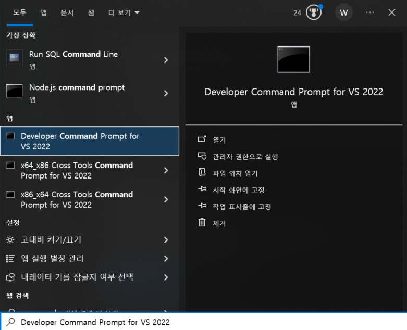Click the trash icon next to 제거
The image size is (407, 330).
coord(202,223)
